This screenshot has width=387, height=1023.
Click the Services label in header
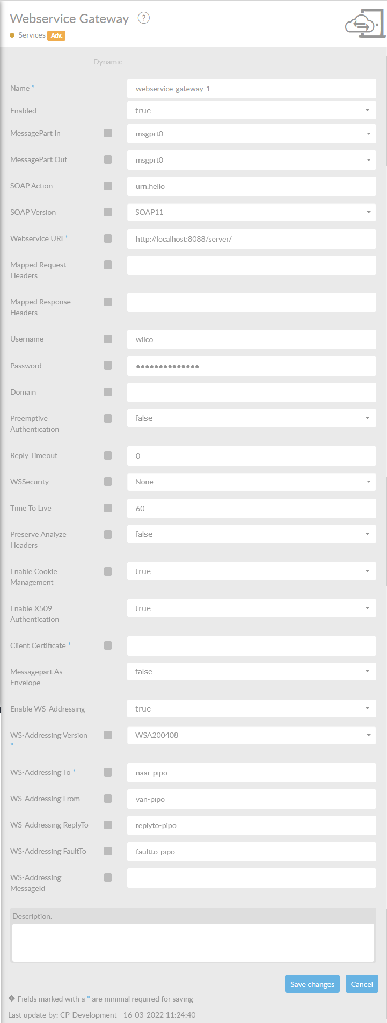tap(32, 35)
